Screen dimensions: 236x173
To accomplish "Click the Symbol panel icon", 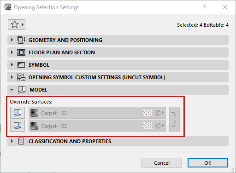I will (21, 65).
